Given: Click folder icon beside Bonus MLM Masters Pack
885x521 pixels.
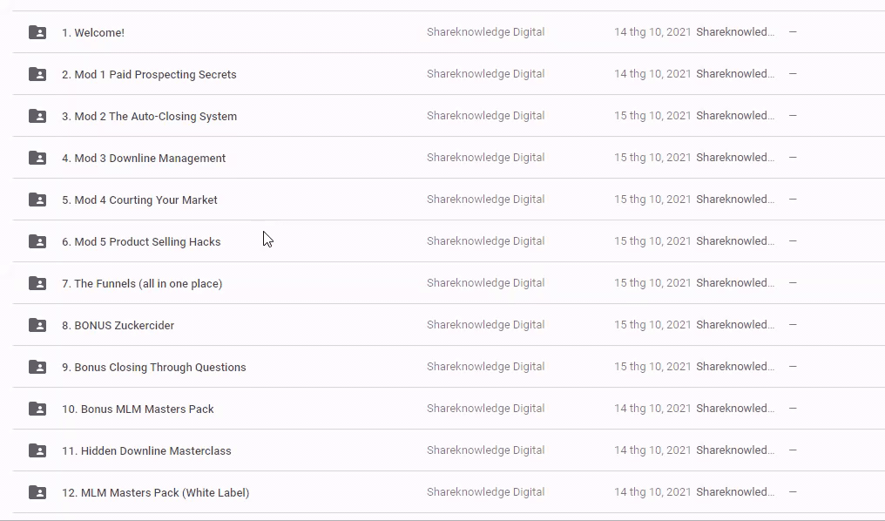Looking at the screenshot, I should tap(37, 409).
